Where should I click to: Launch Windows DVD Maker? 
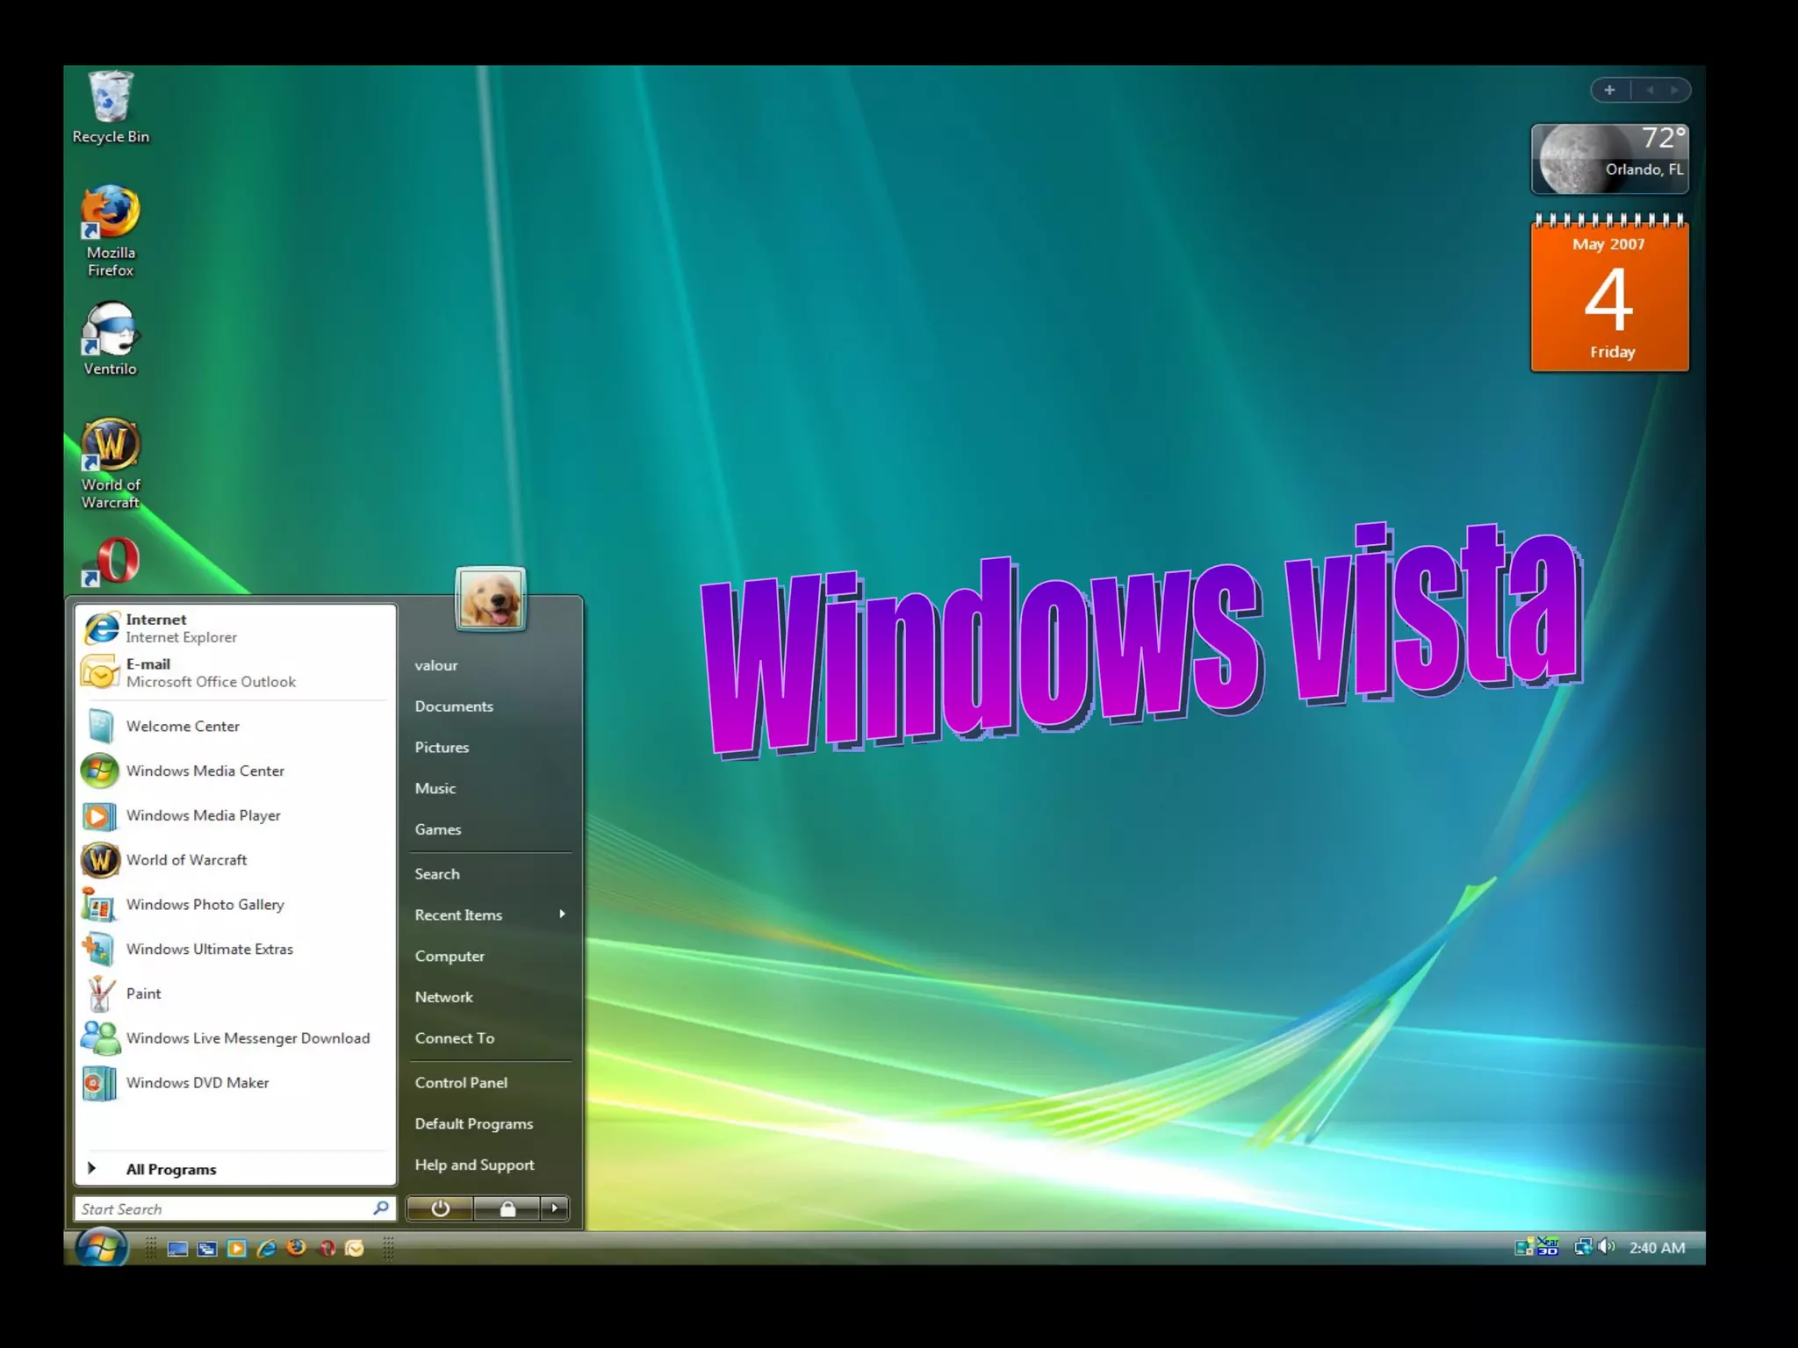[235, 1083]
